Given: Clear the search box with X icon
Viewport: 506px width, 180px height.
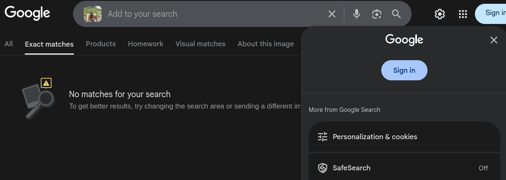Looking at the screenshot, I should click(x=332, y=14).
